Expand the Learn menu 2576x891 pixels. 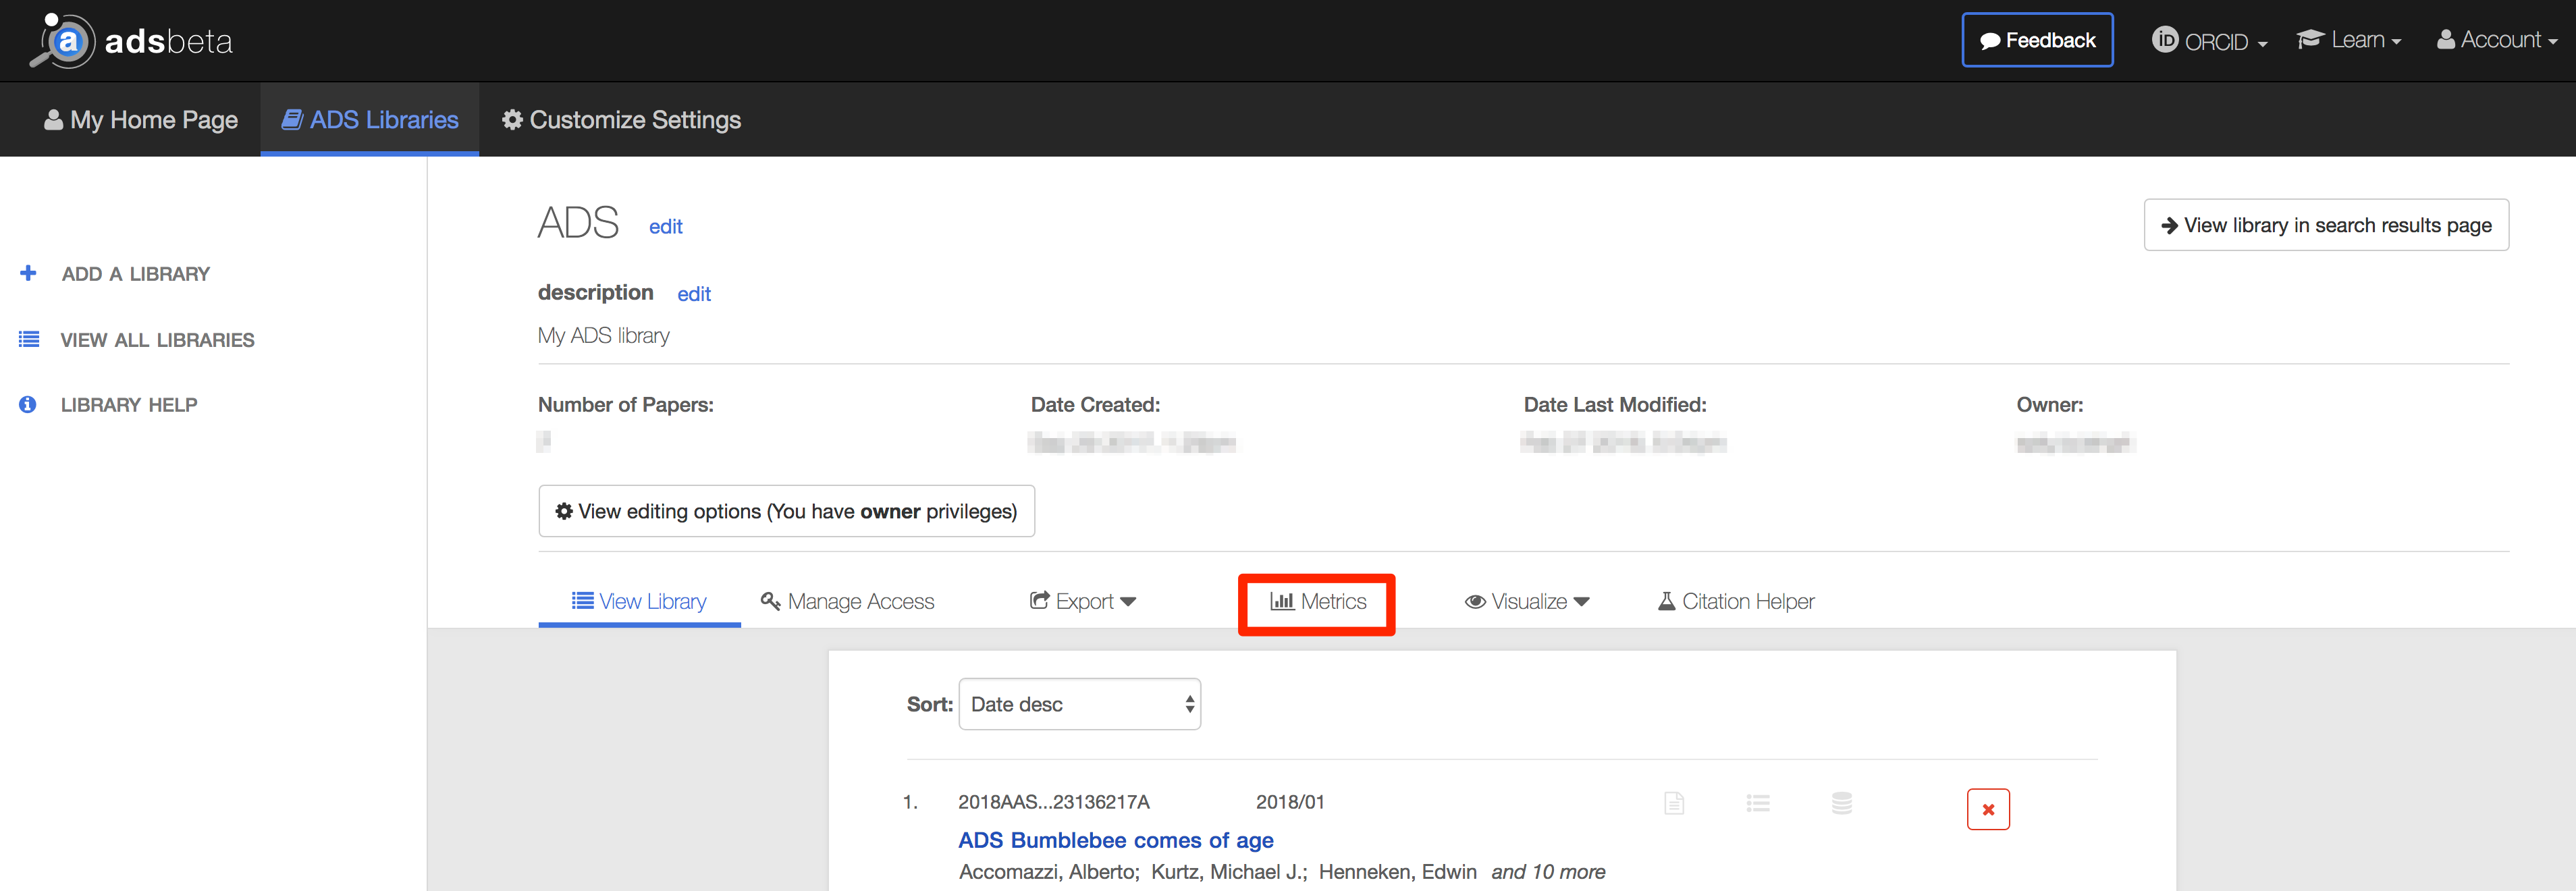[2349, 40]
